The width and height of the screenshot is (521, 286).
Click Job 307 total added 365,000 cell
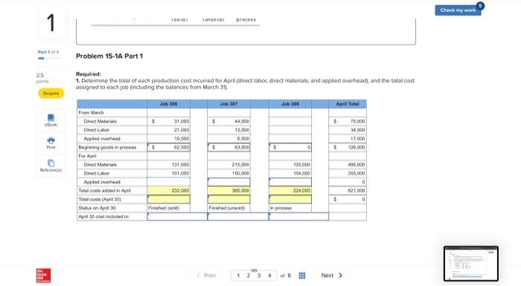point(229,190)
